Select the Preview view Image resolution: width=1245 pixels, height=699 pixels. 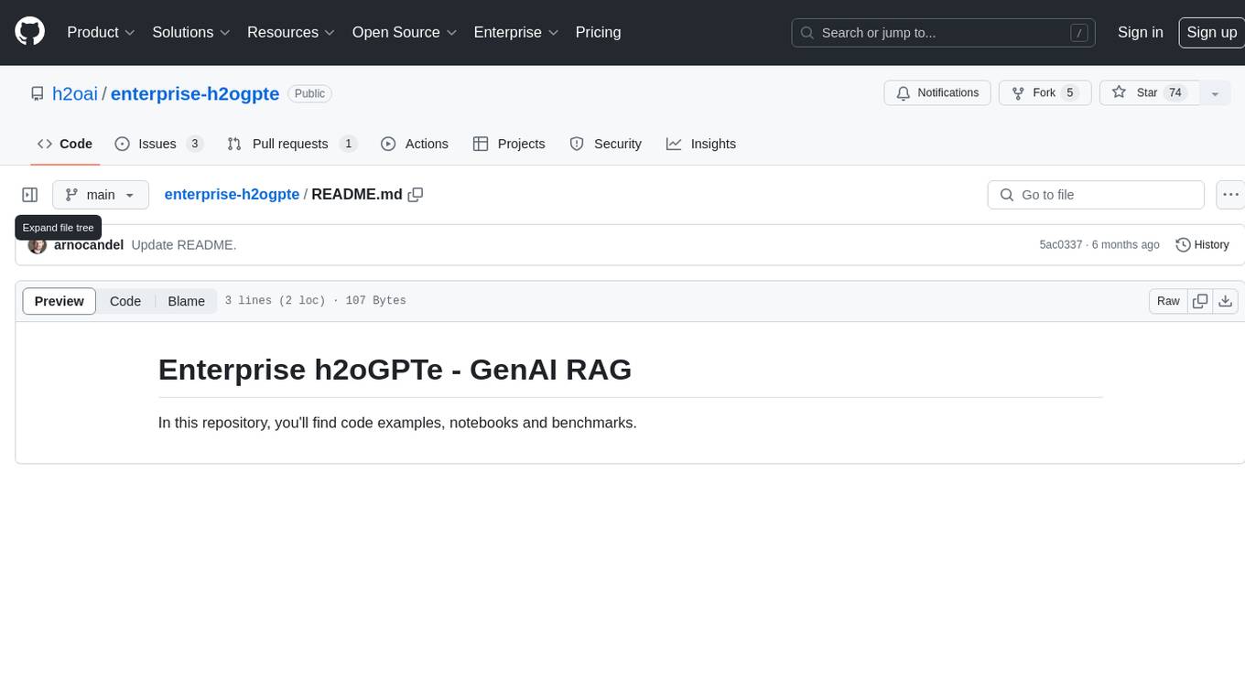[60, 301]
